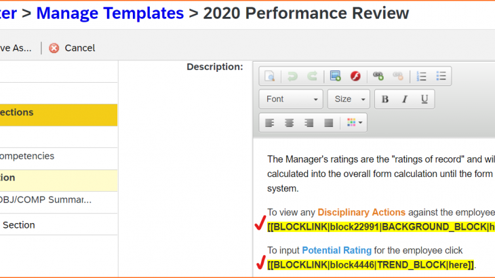495x278 pixels.
Task: Click the Preview document icon in editor toolbar
Action: pos(269,76)
